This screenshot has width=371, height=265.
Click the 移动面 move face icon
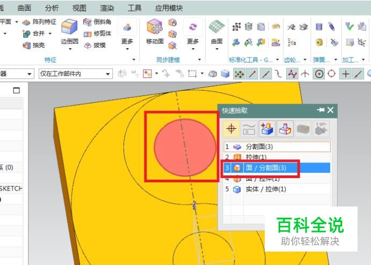click(x=155, y=27)
